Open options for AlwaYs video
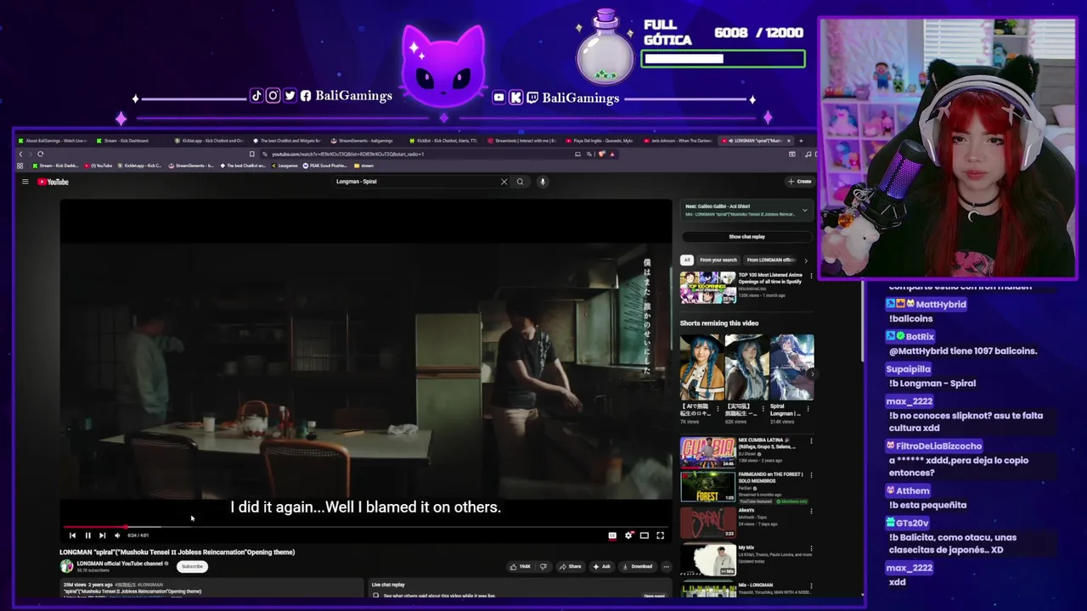 click(811, 511)
